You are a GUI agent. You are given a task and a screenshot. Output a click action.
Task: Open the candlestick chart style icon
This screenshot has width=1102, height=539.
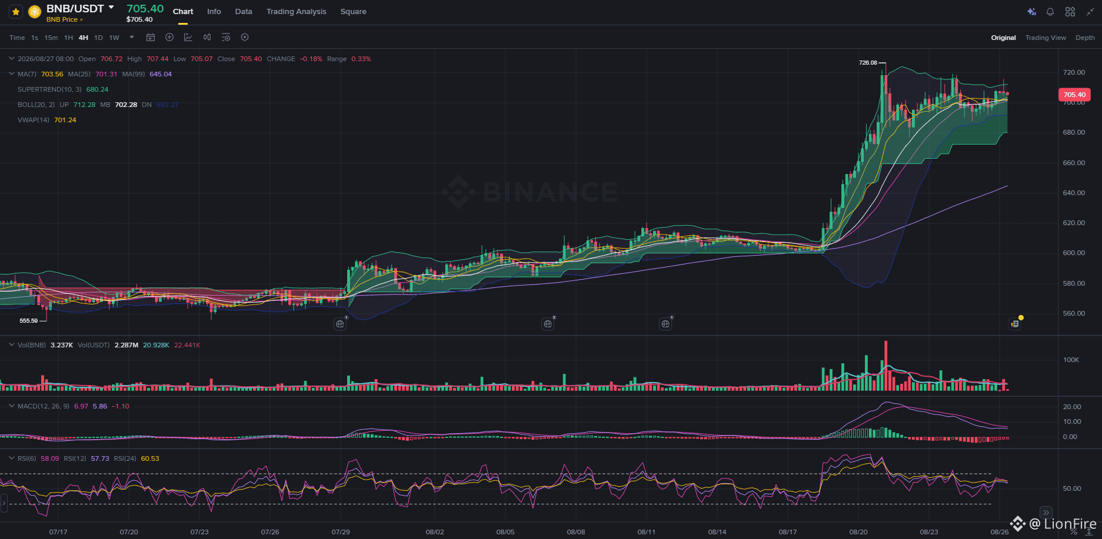point(207,38)
